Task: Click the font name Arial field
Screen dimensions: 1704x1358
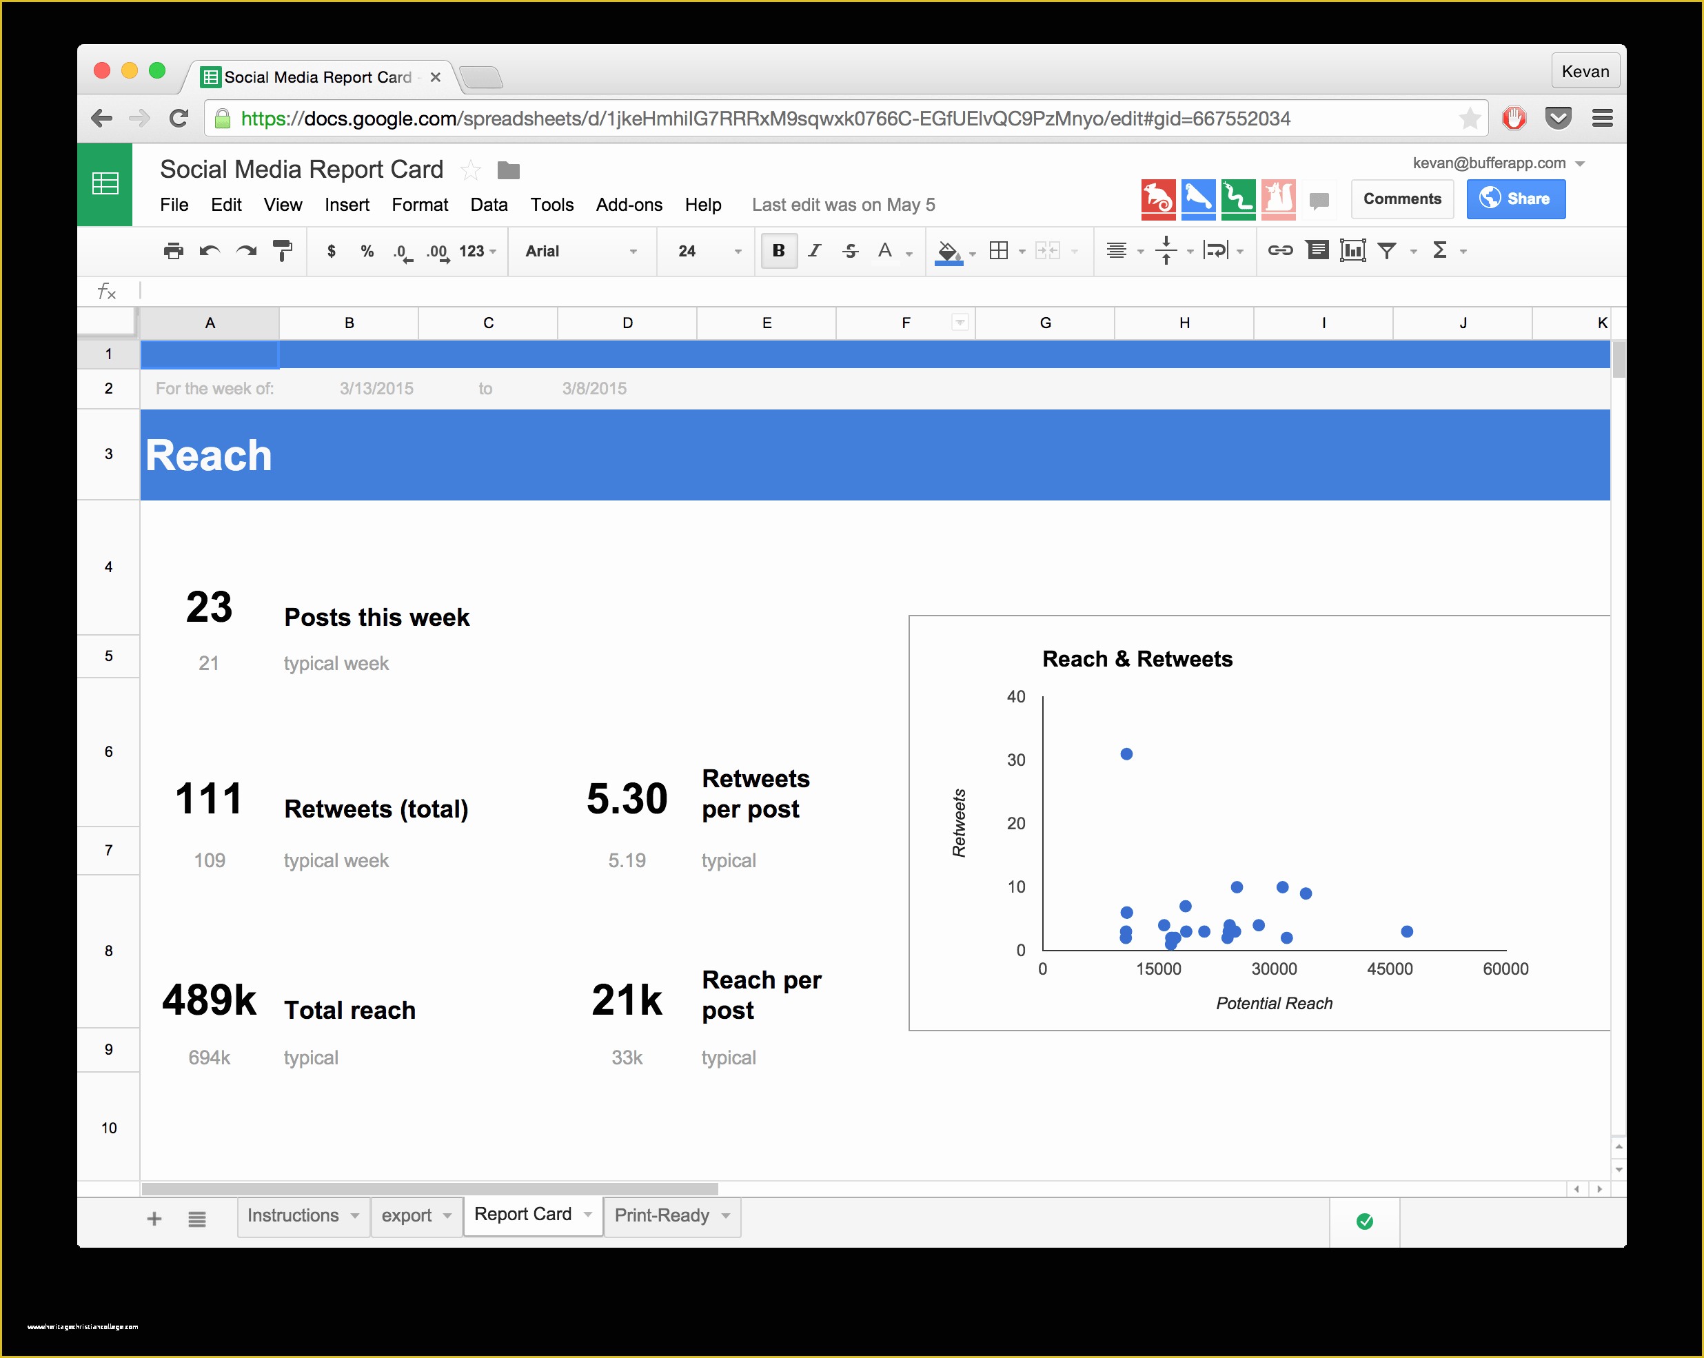Action: pyautogui.click(x=575, y=254)
